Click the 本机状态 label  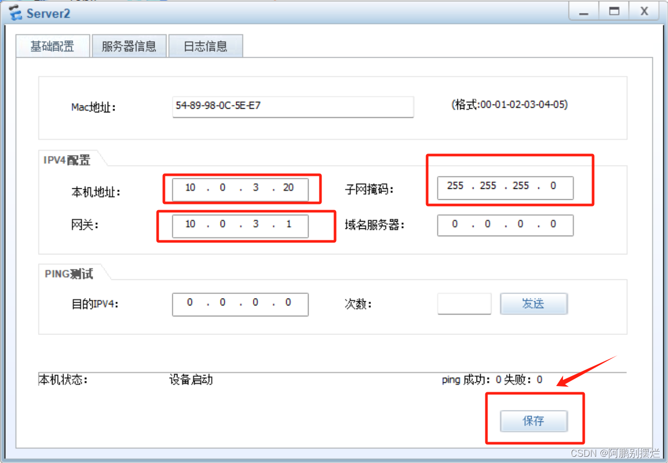tap(63, 380)
